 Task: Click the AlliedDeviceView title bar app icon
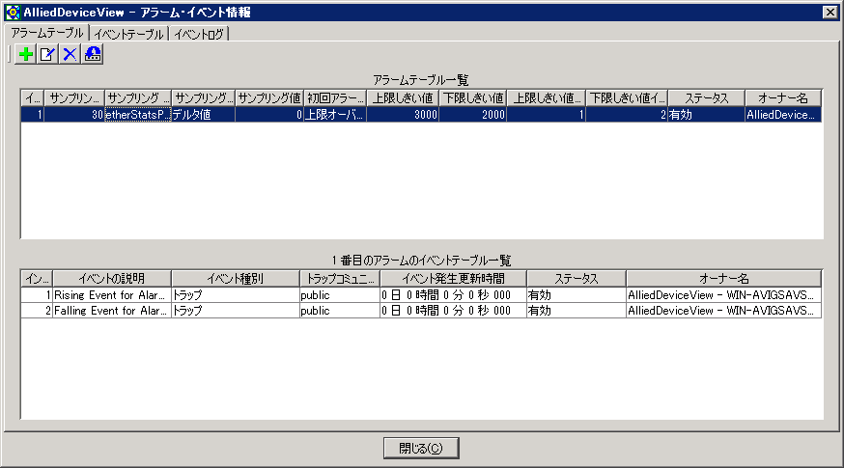point(13,12)
